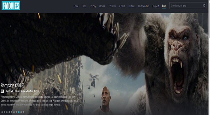Open the Country menu

[93, 6]
